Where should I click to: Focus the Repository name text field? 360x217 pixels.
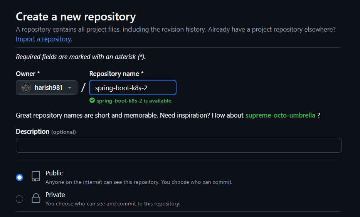tap(133, 87)
